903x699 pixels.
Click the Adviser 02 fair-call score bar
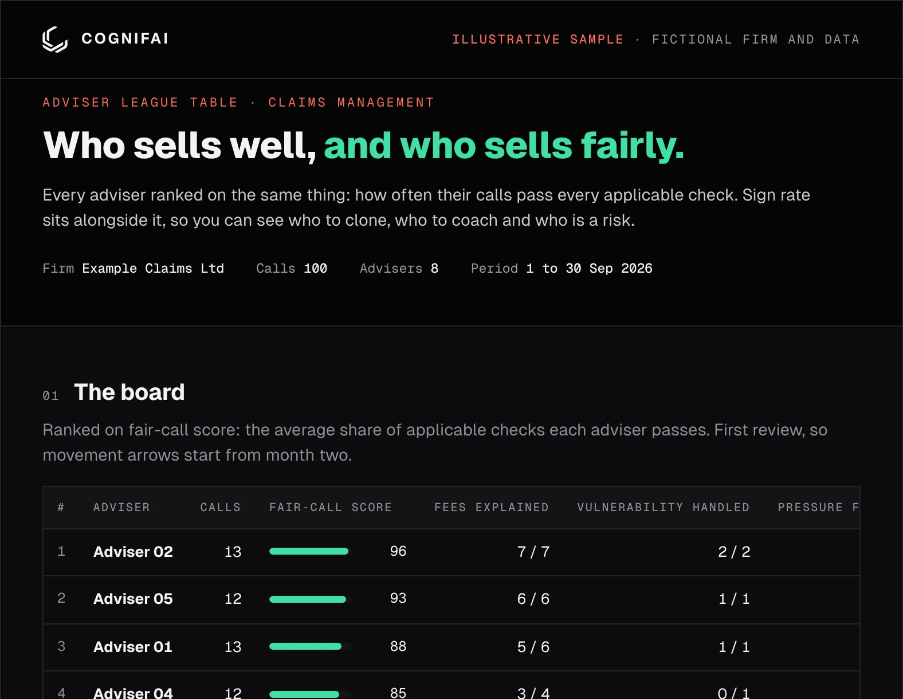pos(311,551)
